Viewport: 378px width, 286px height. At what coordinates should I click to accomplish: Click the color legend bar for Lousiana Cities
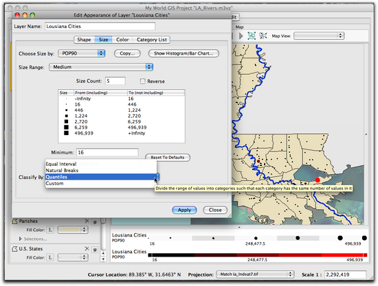258,254
